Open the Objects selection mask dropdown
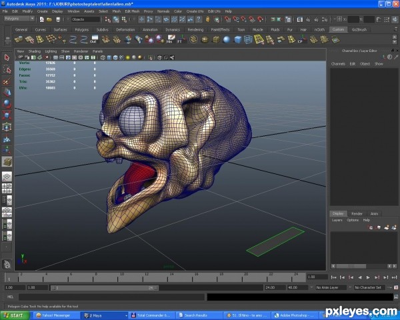Viewport: 400px width, 320px height. pos(85,19)
